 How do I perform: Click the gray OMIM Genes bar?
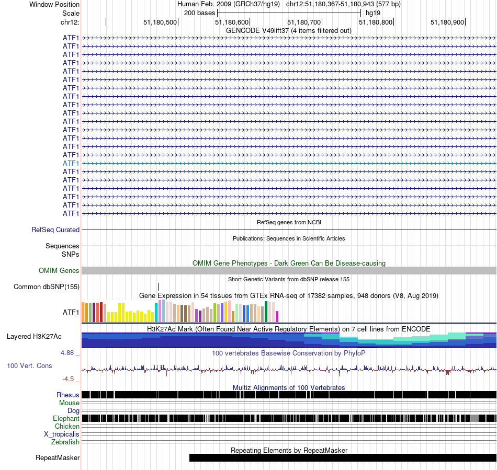(289, 270)
